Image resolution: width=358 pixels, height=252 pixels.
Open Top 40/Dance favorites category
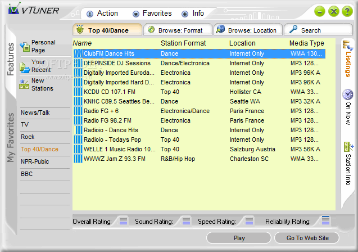click(39, 149)
